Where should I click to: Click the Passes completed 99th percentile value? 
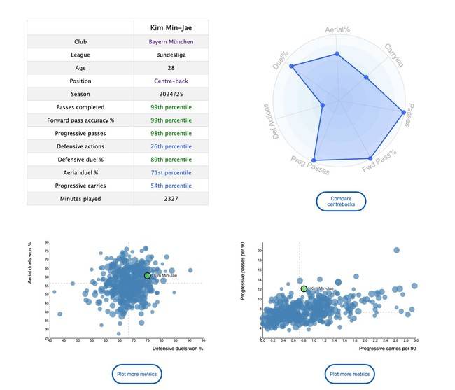(x=171, y=107)
